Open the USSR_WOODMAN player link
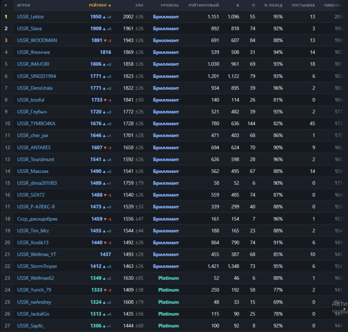 point(37,41)
